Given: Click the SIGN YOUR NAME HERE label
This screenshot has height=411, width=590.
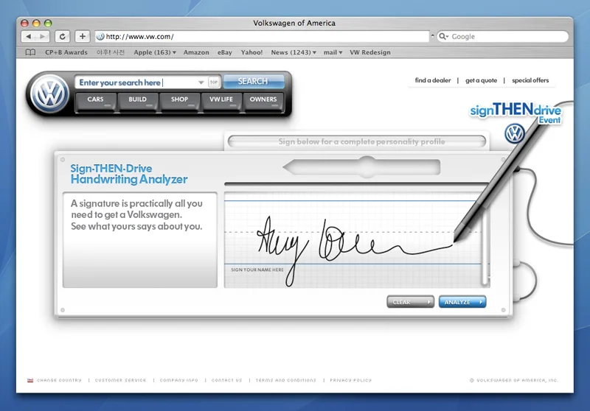Looking at the screenshot, I should tap(257, 270).
